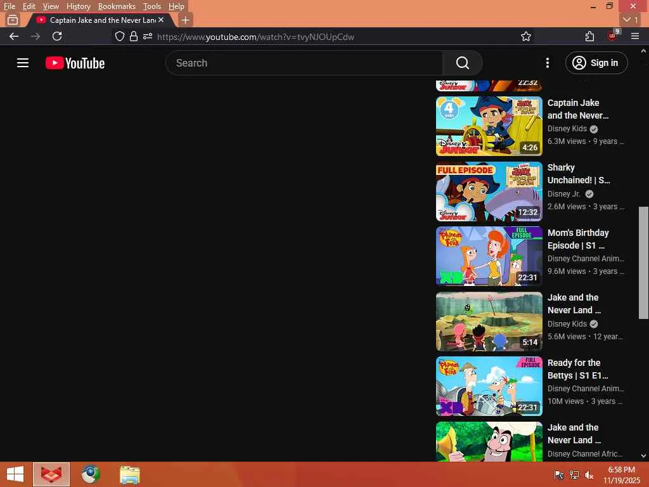Click '9.6M views · 3 years' text
The width and height of the screenshot is (649, 487).
click(586, 271)
